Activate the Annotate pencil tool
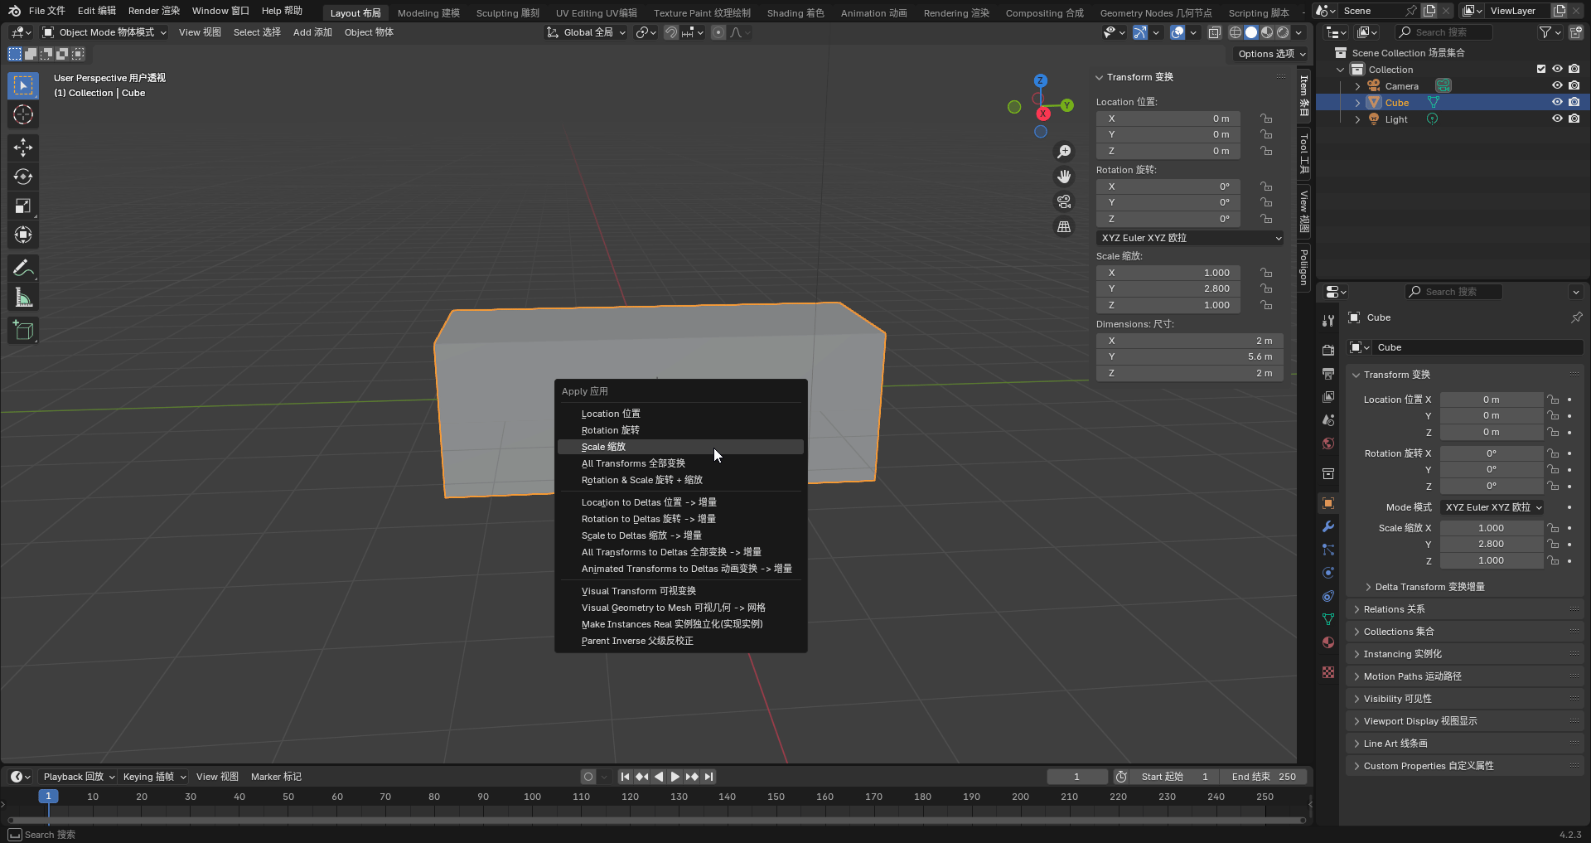 [x=23, y=268]
